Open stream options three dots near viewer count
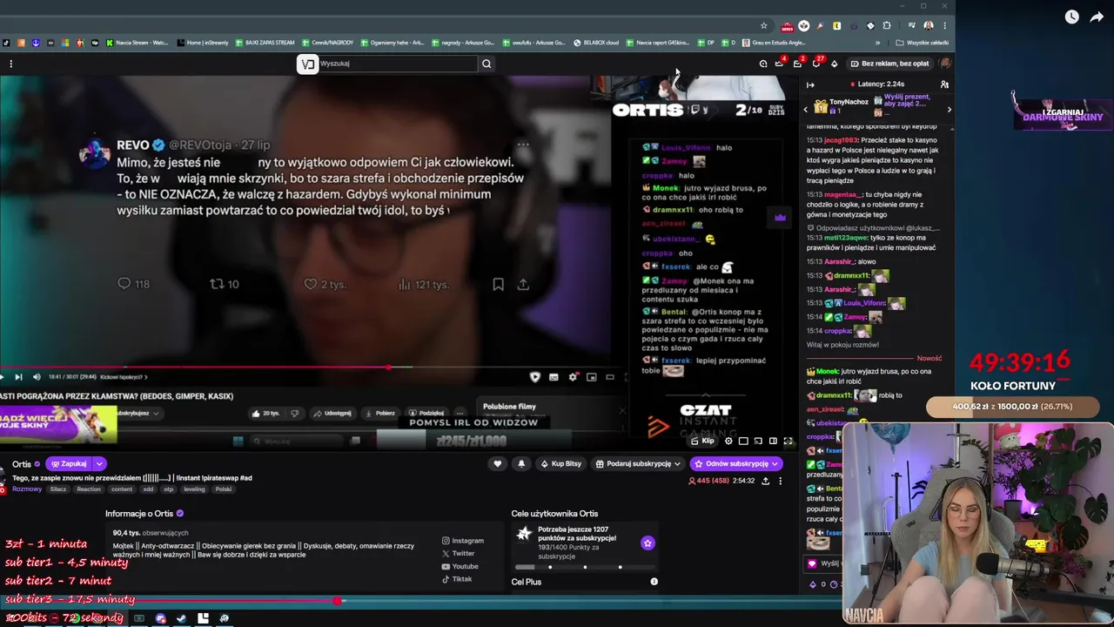This screenshot has height=627, width=1114. pos(780,481)
